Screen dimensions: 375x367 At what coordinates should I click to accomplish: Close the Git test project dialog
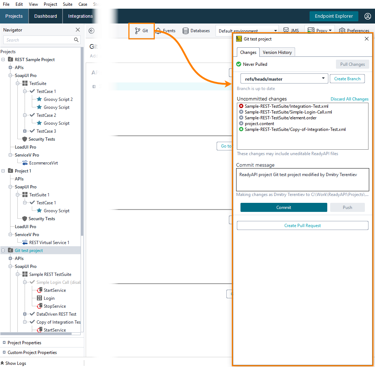[366, 39]
